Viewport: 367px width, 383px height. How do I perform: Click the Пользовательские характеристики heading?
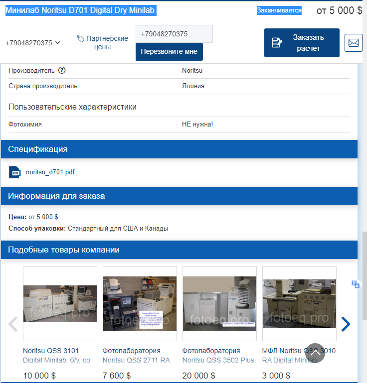[73, 107]
